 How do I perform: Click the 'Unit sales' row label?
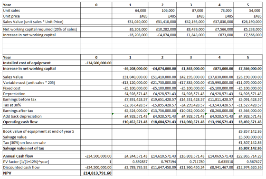(11, 10)
